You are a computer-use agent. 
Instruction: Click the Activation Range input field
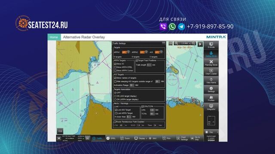click(x=132, y=85)
